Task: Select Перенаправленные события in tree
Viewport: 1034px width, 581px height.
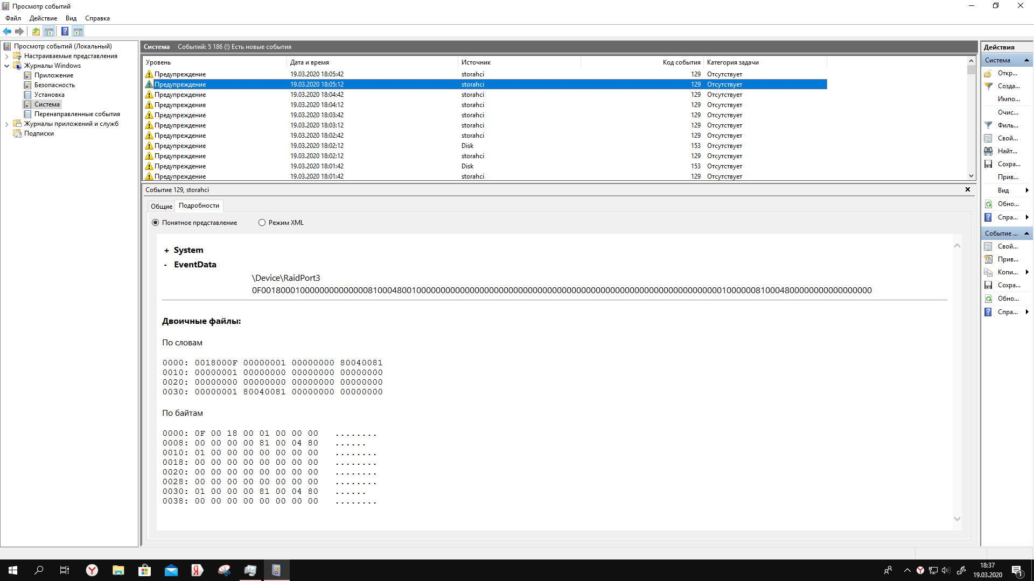Action: tap(77, 114)
